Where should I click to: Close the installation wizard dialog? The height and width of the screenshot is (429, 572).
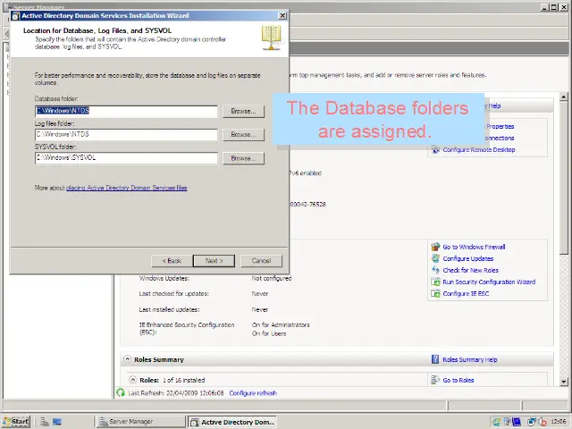click(282, 16)
